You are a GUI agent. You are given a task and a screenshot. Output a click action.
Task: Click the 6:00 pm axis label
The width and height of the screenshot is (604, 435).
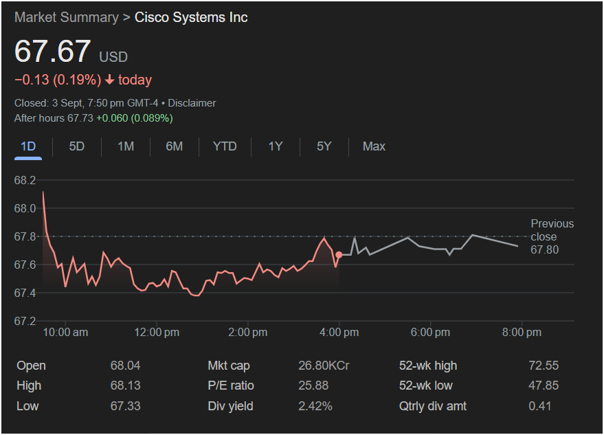430,332
